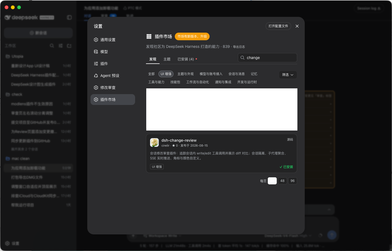Click cirelir author name on plugin card

click(x=165, y=146)
